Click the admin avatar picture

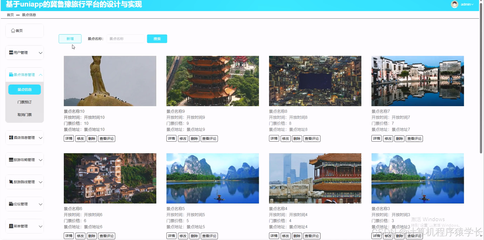pos(455,4)
